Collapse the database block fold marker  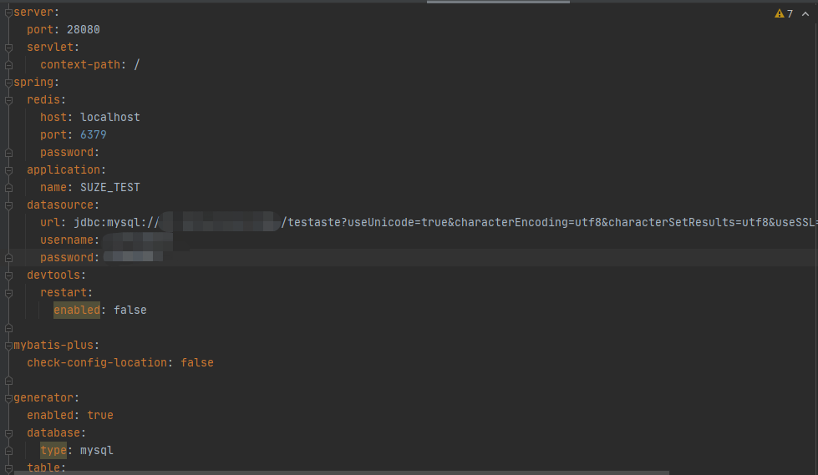[x=8, y=432]
